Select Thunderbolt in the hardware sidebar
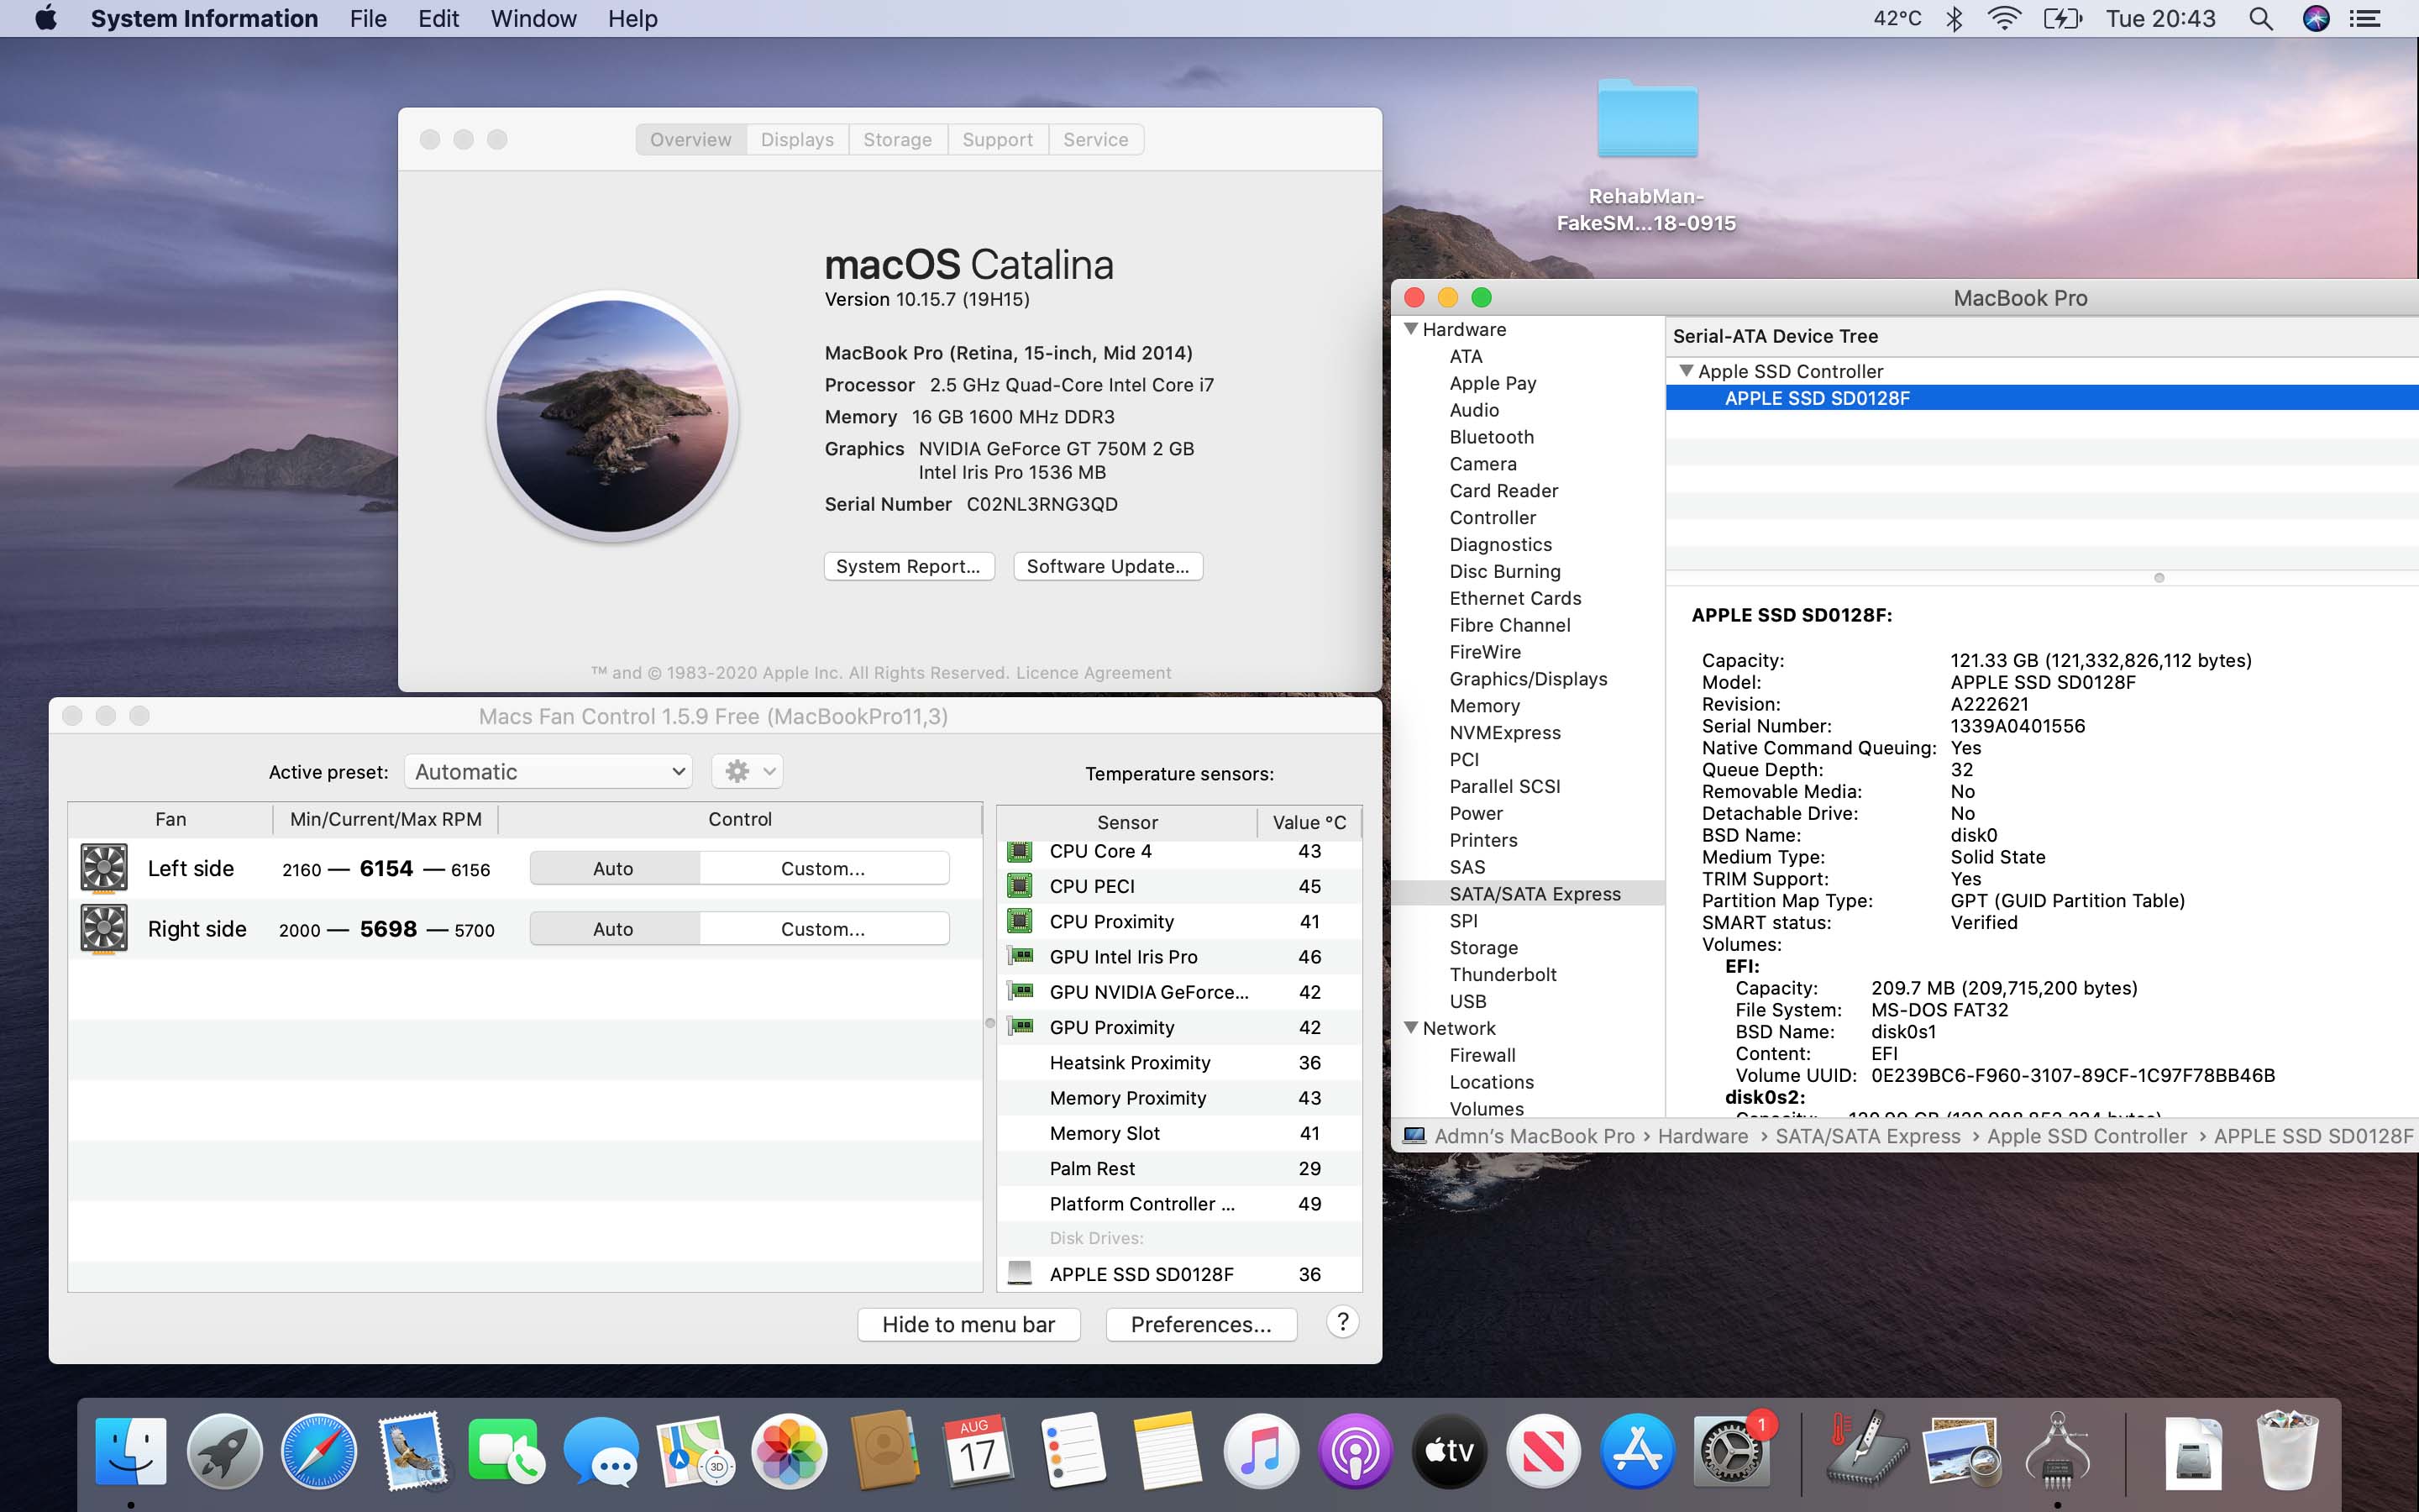Image resolution: width=2419 pixels, height=1512 pixels. coord(1503,974)
